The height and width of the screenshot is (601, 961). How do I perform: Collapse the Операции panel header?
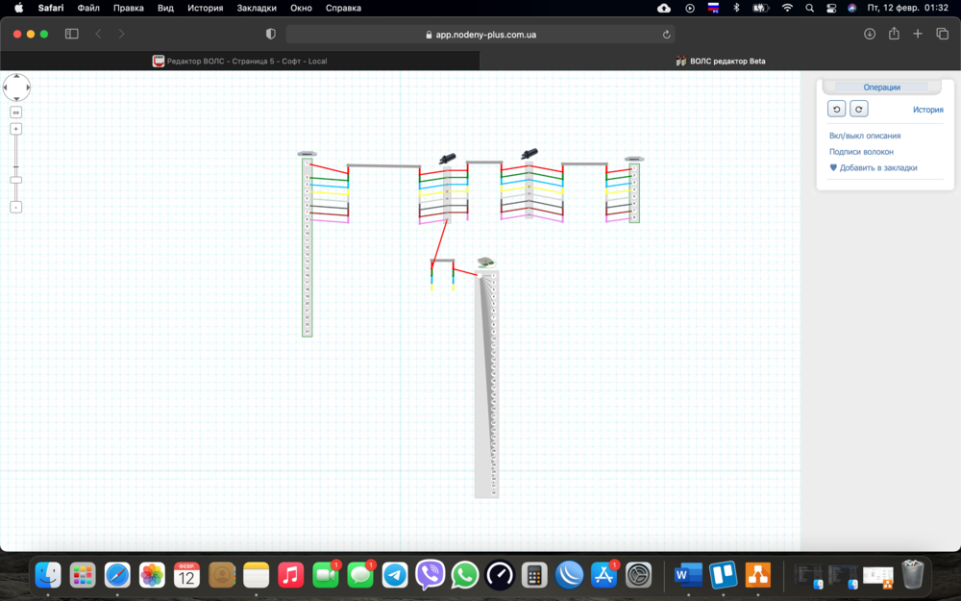click(881, 88)
